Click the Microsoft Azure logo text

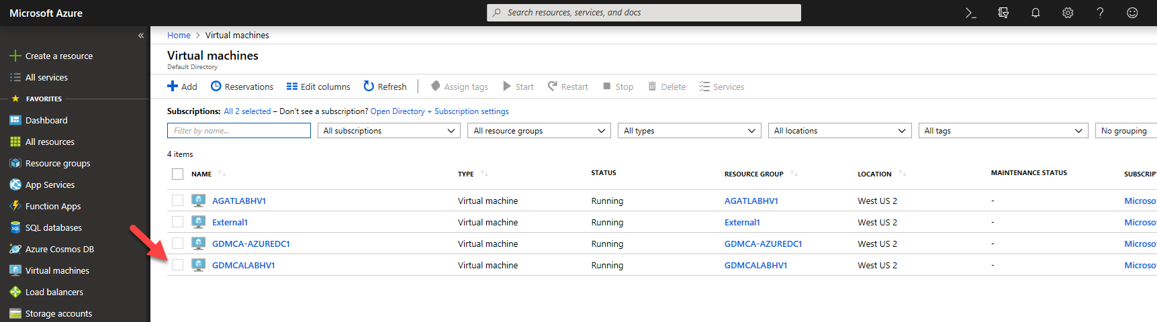coord(46,13)
